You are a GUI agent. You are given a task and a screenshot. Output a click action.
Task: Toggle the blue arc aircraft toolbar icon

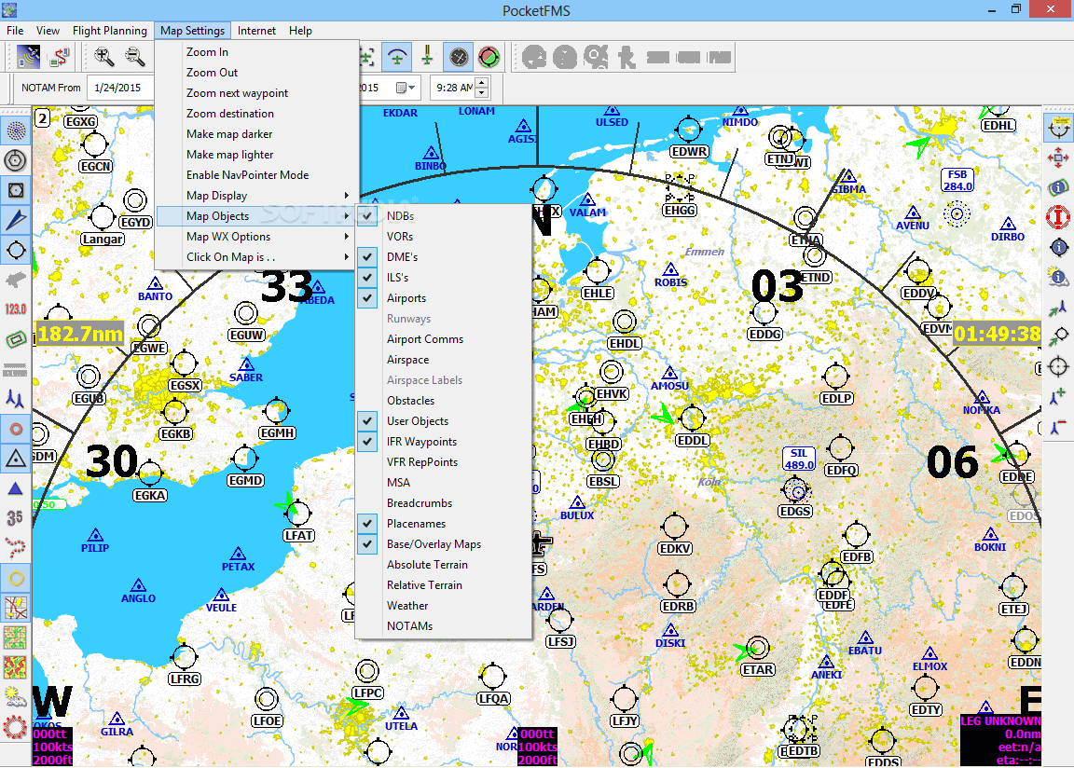click(396, 57)
